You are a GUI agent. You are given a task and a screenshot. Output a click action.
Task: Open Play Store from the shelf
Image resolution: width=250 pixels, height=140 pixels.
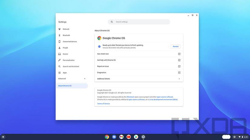136,137
